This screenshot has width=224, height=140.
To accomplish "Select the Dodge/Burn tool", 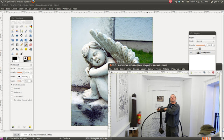I will coord(22,54).
